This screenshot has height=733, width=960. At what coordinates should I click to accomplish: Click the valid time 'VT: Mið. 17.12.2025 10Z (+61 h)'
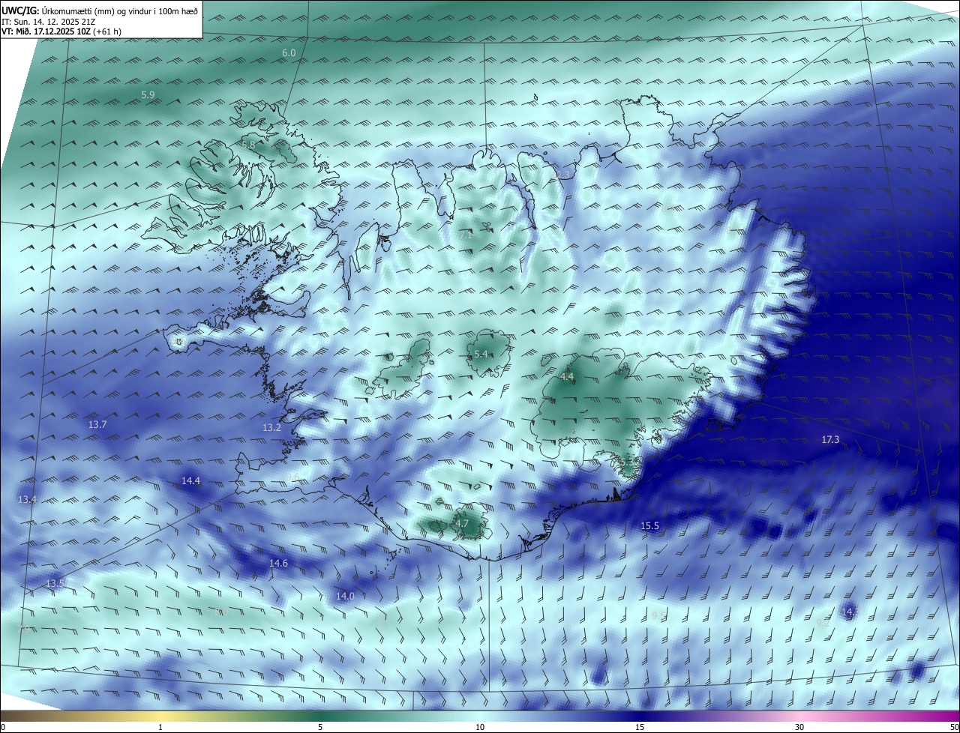click(x=61, y=31)
